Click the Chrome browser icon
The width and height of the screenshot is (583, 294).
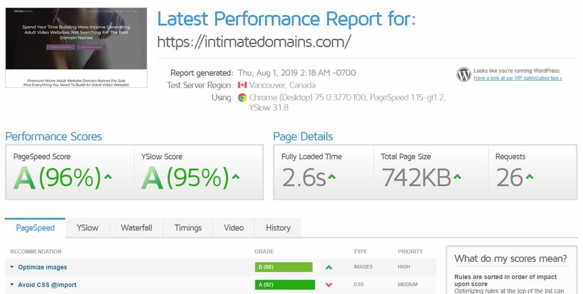pyautogui.click(x=242, y=98)
